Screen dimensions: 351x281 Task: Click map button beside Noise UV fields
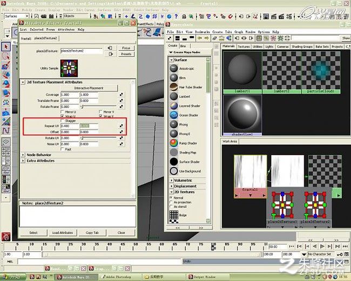click(121, 144)
